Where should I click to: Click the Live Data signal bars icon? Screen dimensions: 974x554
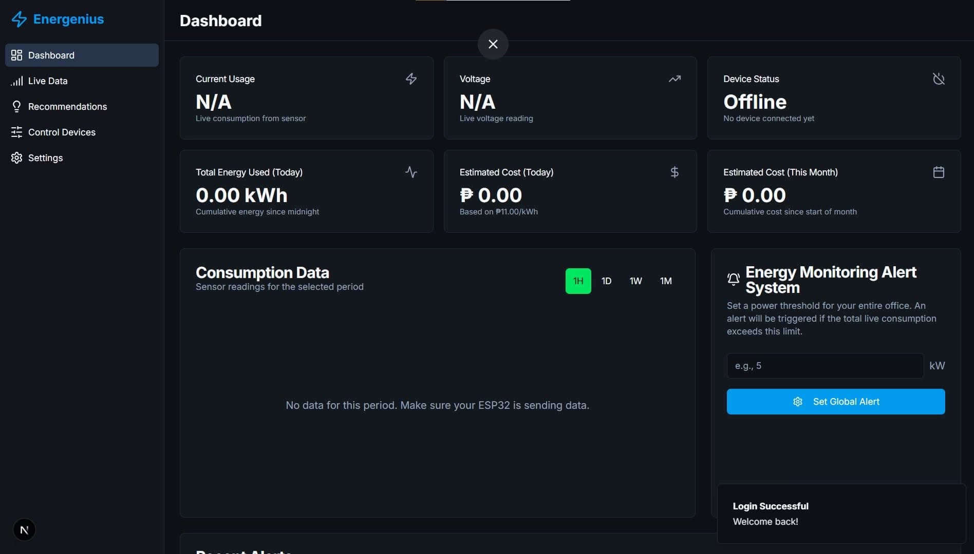tap(16, 81)
